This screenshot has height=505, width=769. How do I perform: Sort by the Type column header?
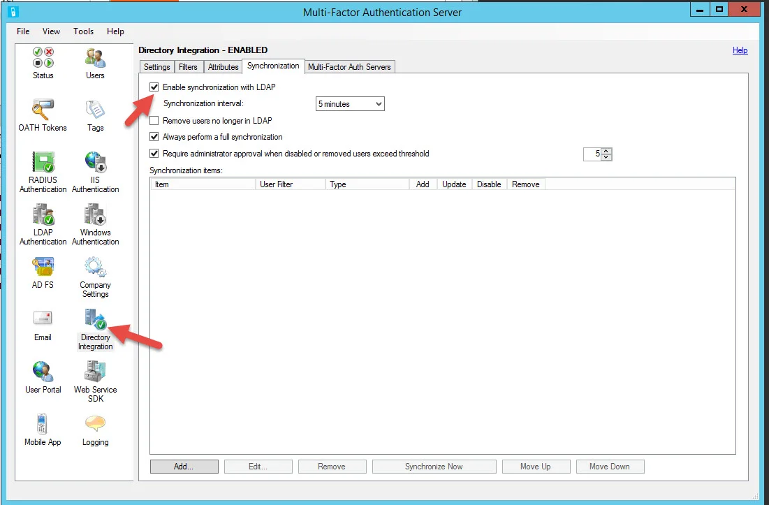367,184
